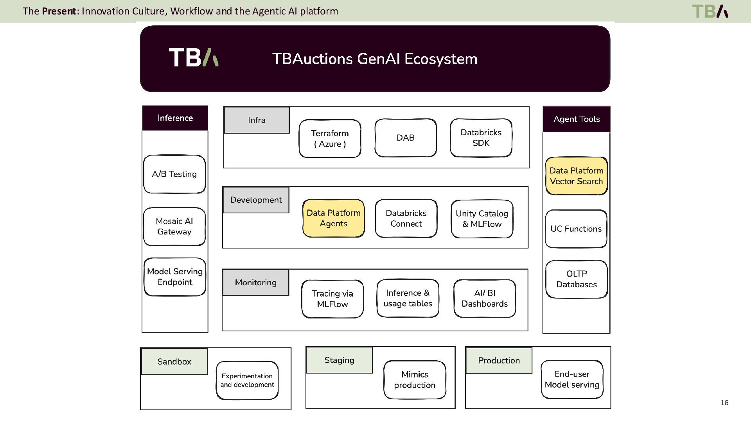The height and width of the screenshot is (422, 751).
Task: Open the Agent Tools column header
Action: click(x=576, y=119)
